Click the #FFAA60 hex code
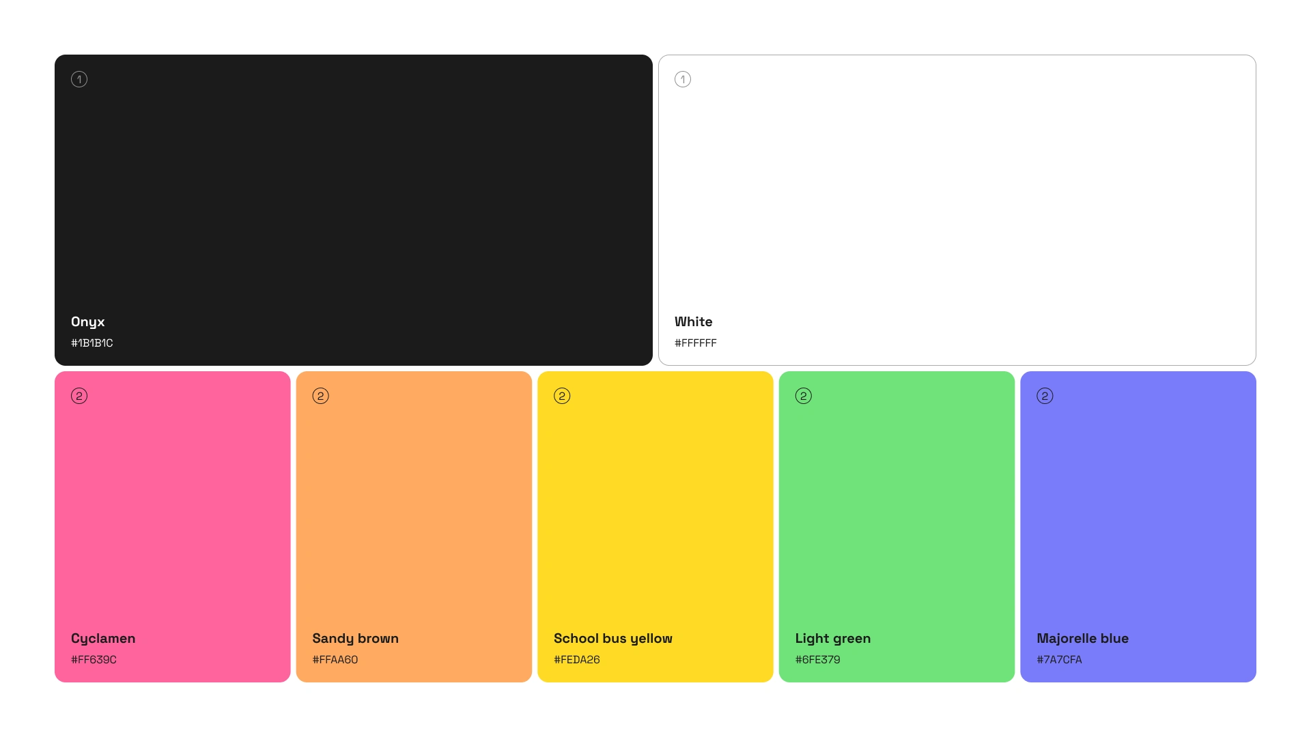The width and height of the screenshot is (1311, 737). (335, 660)
